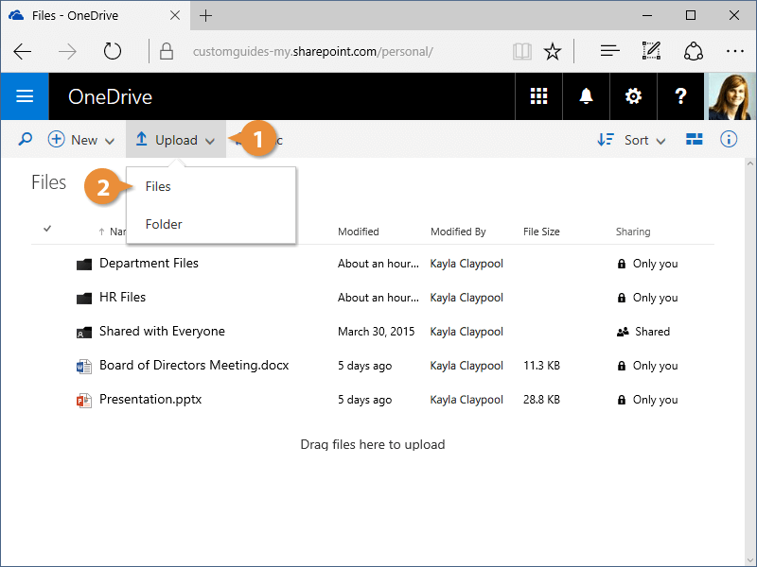The height and width of the screenshot is (567, 757).
Task: Open the notifications bell
Action: tap(586, 96)
